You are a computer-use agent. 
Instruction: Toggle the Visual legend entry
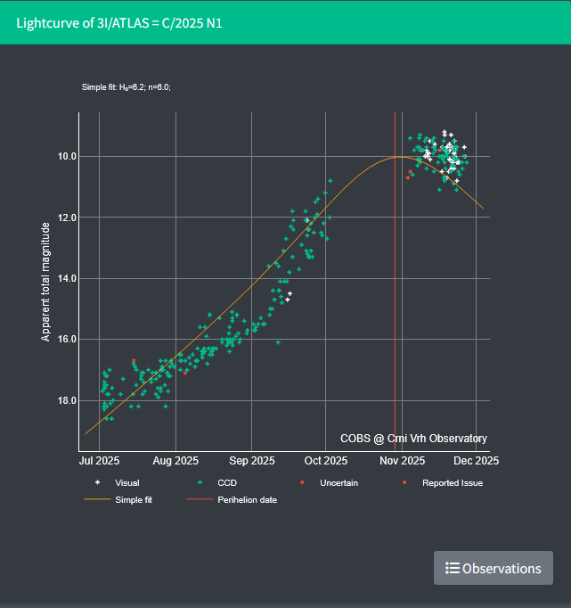118,483
